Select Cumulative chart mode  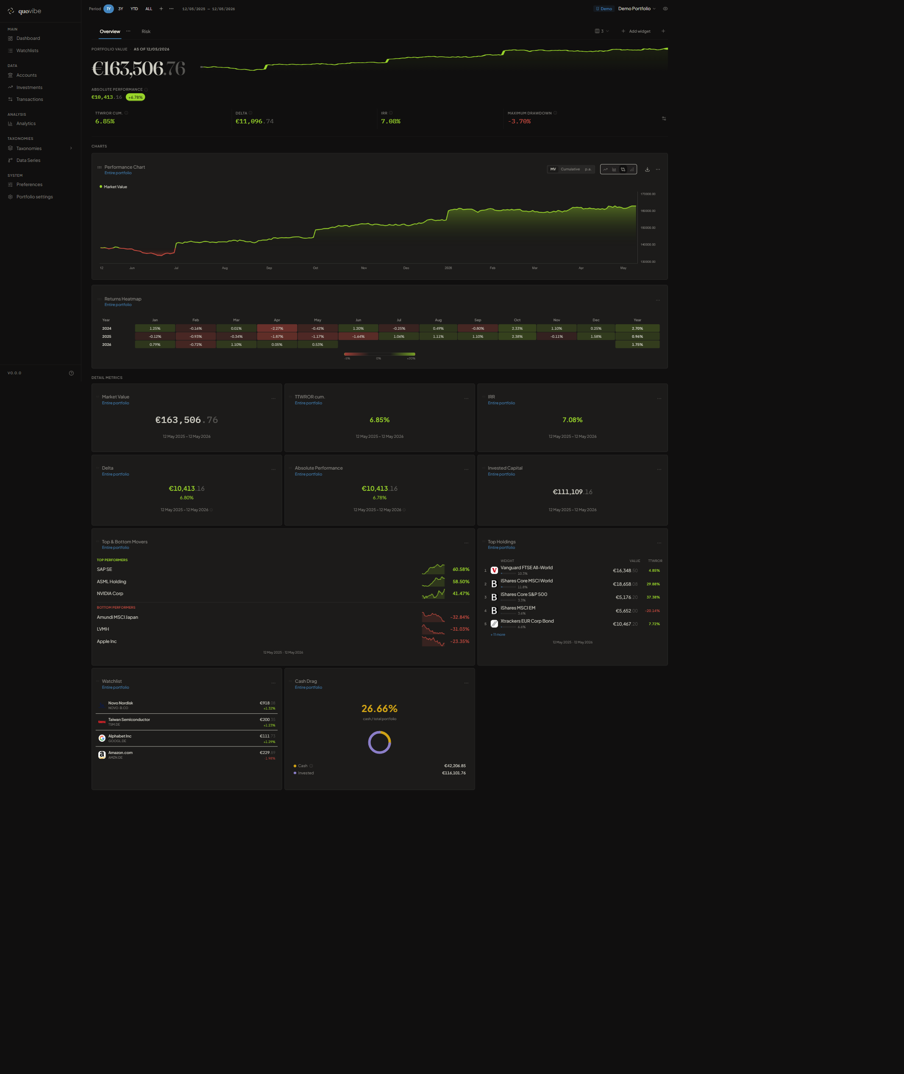coord(570,169)
